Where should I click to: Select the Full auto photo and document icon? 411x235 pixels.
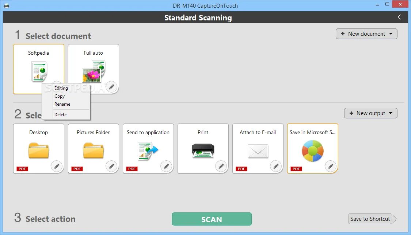tap(94, 71)
